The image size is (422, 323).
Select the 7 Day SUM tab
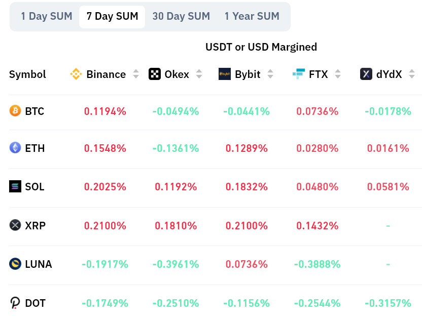pyautogui.click(x=112, y=17)
